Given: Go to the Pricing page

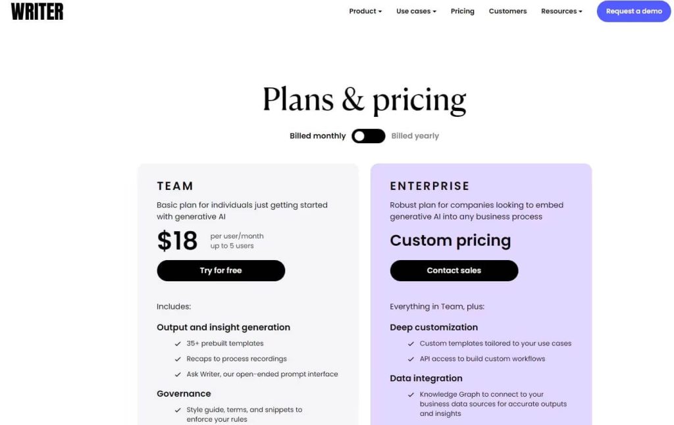Looking at the screenshot, I should pyautogui.click(x=462, y=11).
